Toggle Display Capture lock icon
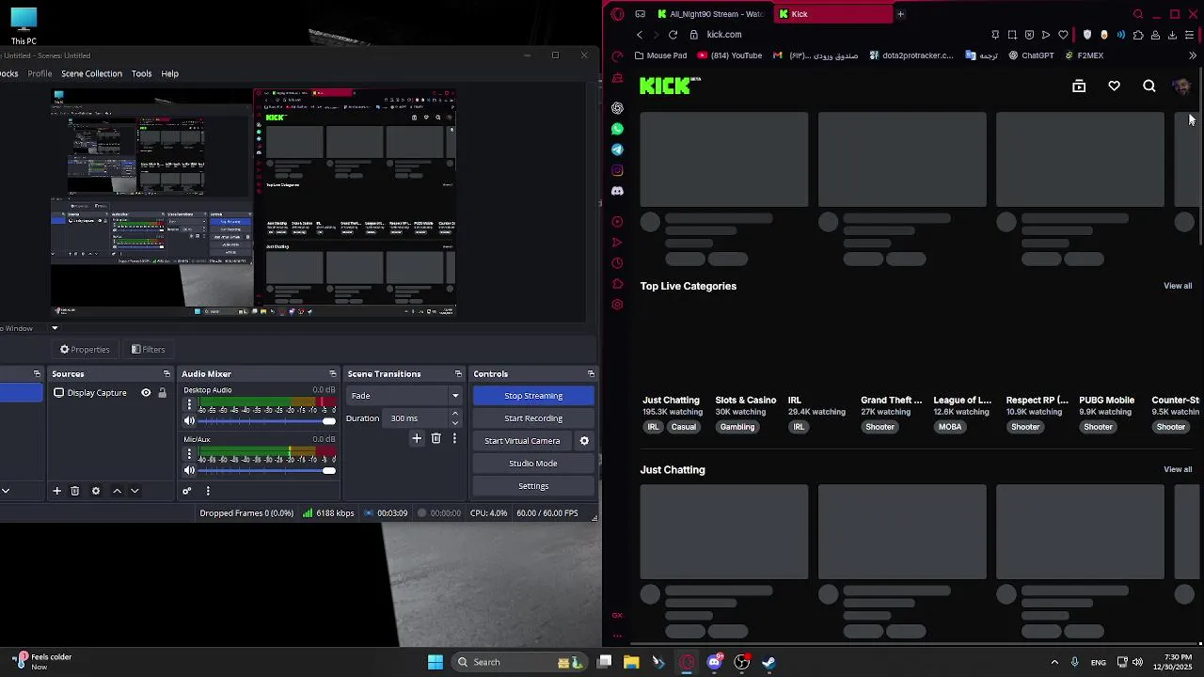 162,393
